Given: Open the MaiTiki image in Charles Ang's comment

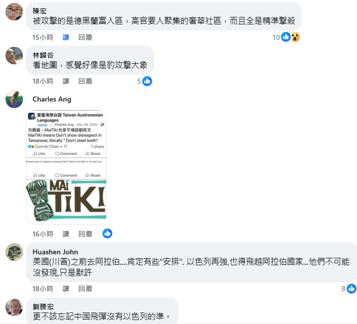Looking at the screenshot, I should pos(66,167).
